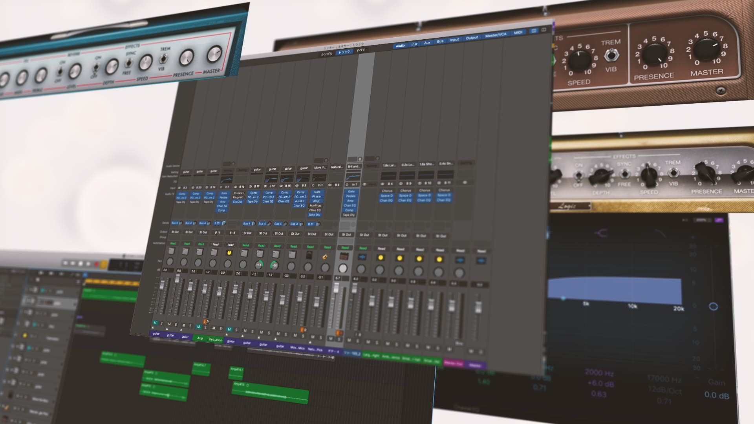Open the St-Delay plug-in slot
The height and width of the screenshot is (424, 754).
[x=239, y=193]
